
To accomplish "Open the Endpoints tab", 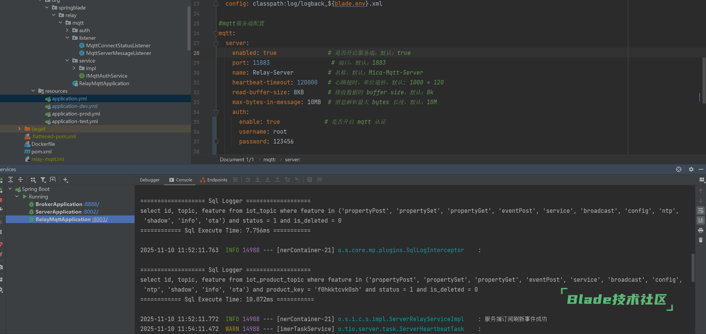I will [214, 180].
